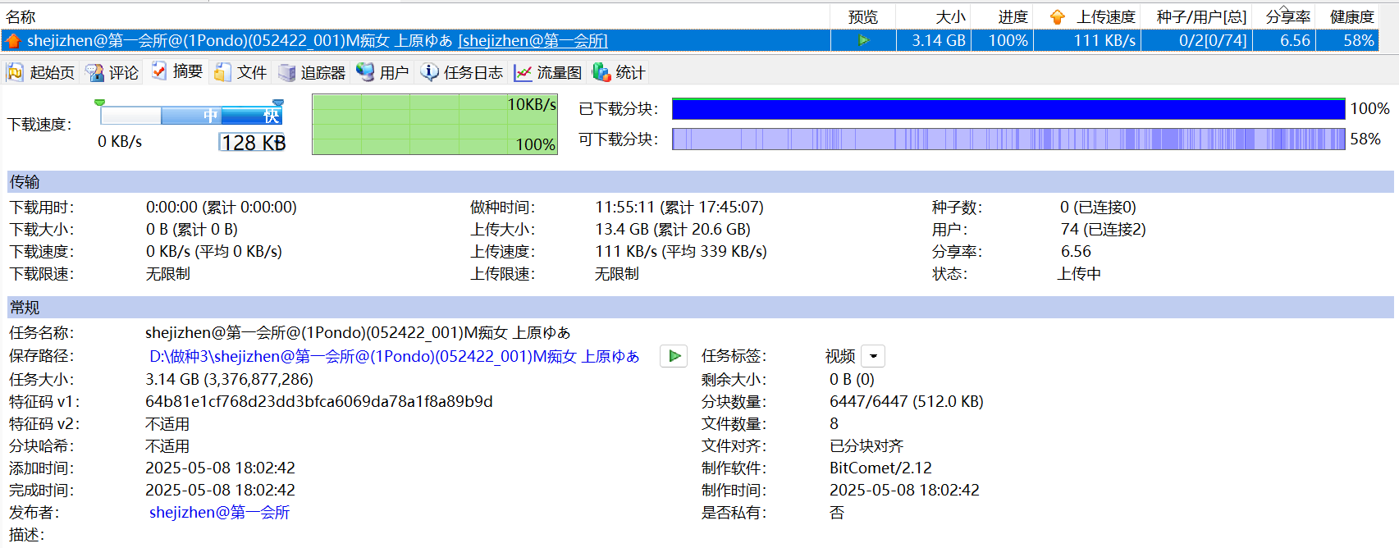Open the 文件 tab
The width and height of the screenshot is (1399, 548).
[240, 72]
